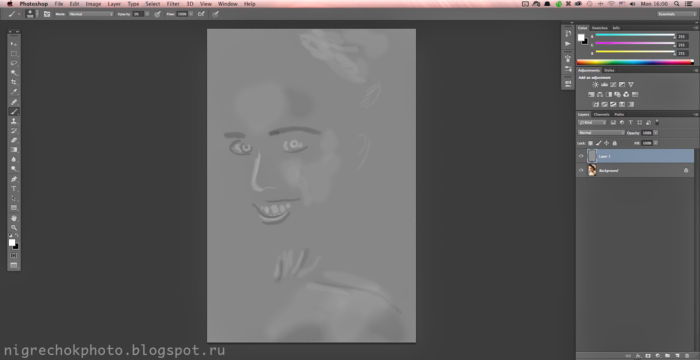The height and width of the screenshot is (360, 700).
Task: Open the Essentials workspace dropdown
Action: point(677,14)
